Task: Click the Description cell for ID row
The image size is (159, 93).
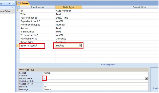Action: (x=120, y=11)
